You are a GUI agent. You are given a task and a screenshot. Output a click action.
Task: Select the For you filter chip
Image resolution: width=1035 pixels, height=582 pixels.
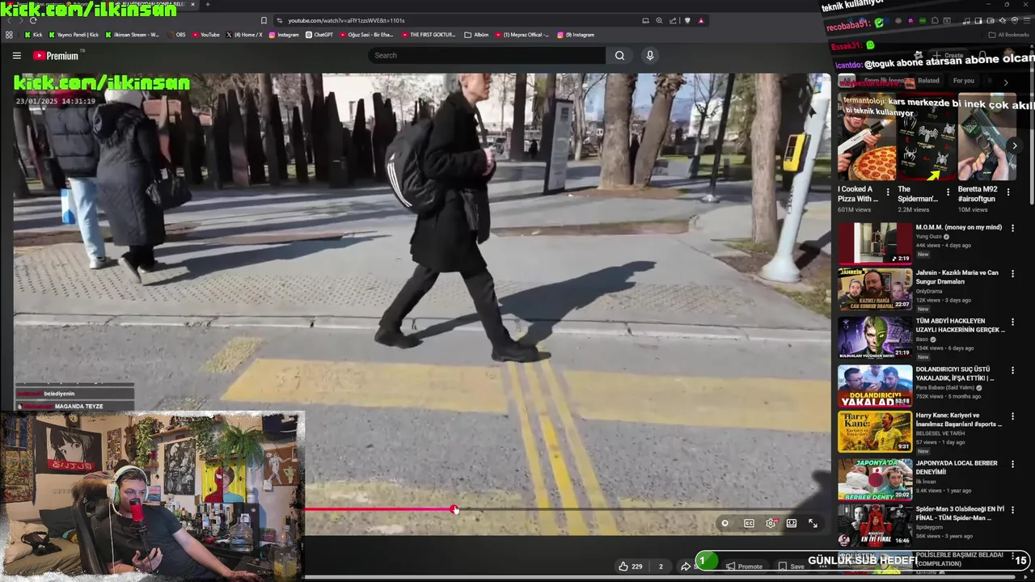[x=964, y=81]
